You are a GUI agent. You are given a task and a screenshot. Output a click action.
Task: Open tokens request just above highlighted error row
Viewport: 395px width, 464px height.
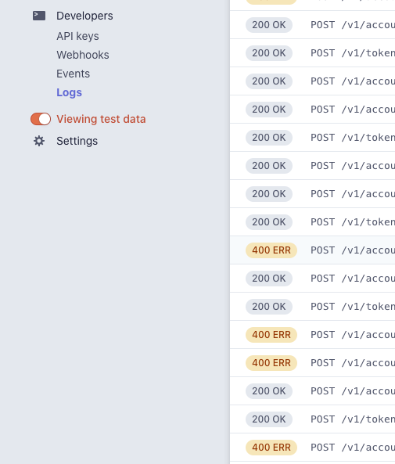312,222
